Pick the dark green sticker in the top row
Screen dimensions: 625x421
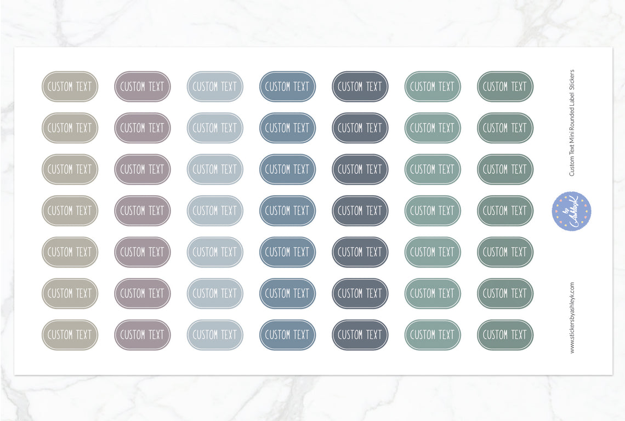505,87
